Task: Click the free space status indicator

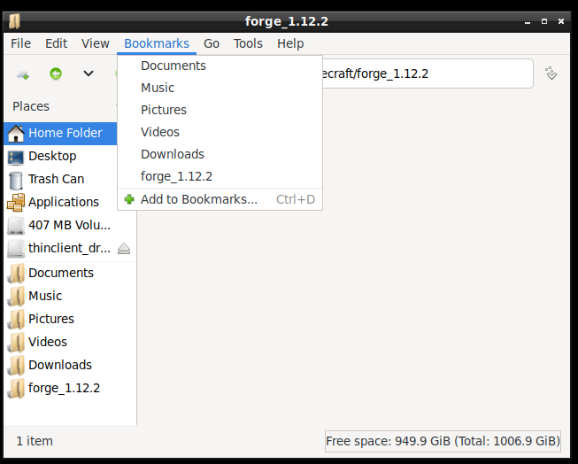Action: pos(443,441)
